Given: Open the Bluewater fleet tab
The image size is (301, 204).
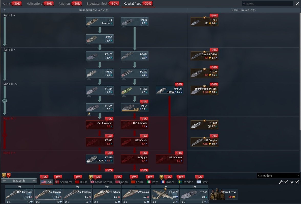Looking at the screenshot, I should click(103, 4).
